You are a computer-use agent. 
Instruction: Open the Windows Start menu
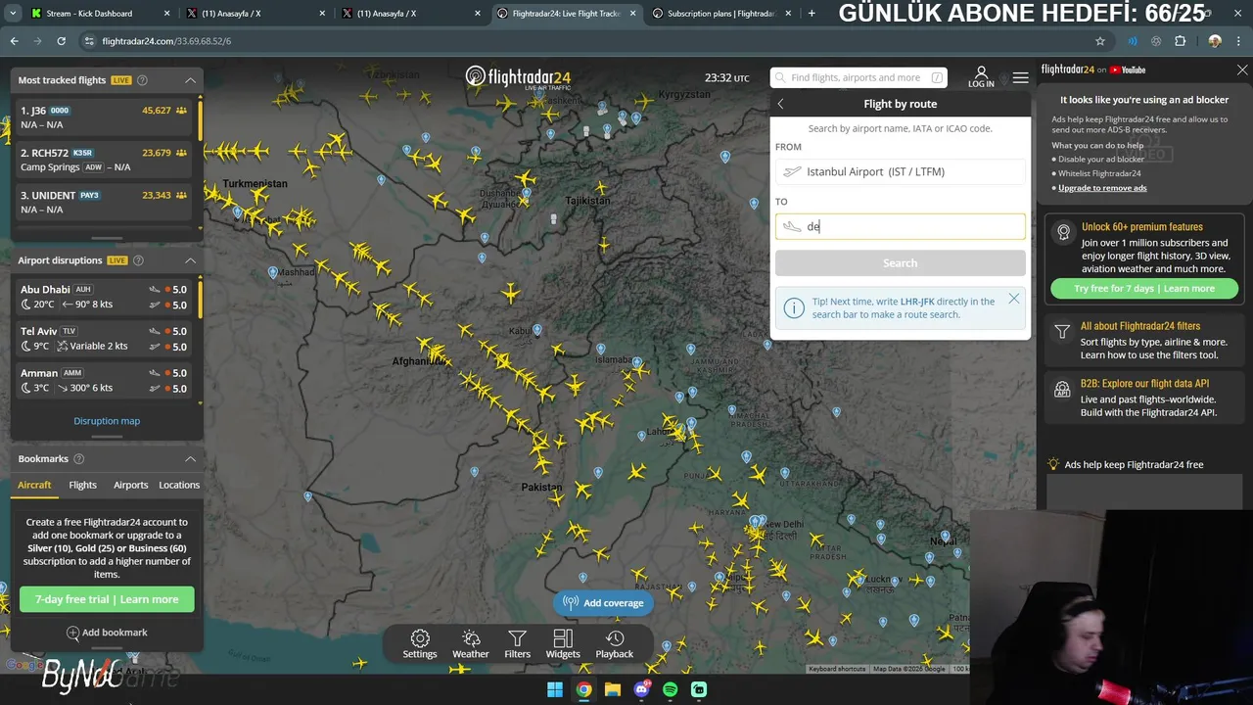tap(555, 689)
